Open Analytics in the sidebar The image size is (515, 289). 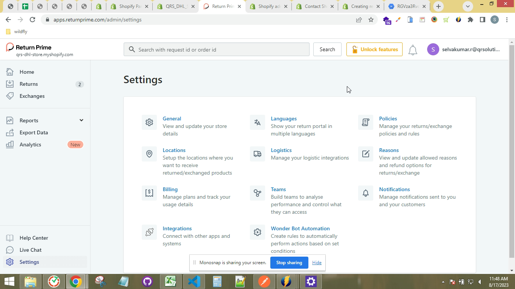[30, 144]
